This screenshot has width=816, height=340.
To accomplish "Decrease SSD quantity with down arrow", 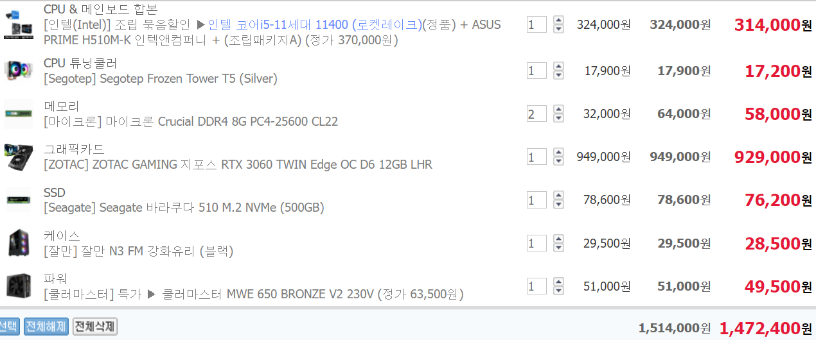I will point(558,204).
